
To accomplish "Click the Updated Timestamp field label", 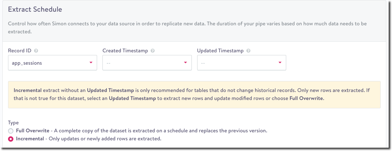I will click(221, 51).
